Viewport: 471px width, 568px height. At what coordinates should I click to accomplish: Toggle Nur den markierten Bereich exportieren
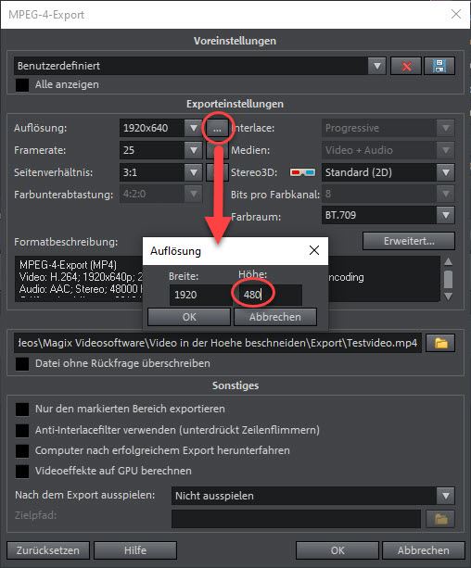[x=22, y=410]
